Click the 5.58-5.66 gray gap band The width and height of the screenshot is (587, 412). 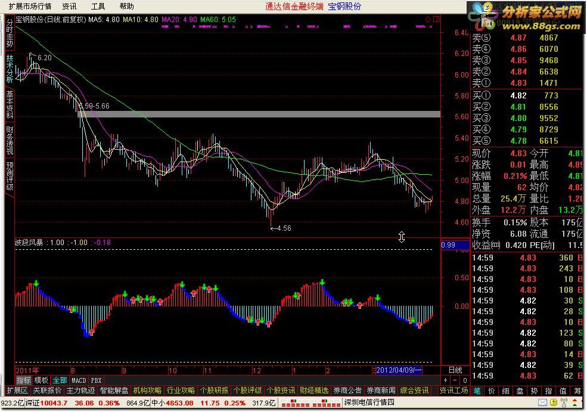pos(259,114)
